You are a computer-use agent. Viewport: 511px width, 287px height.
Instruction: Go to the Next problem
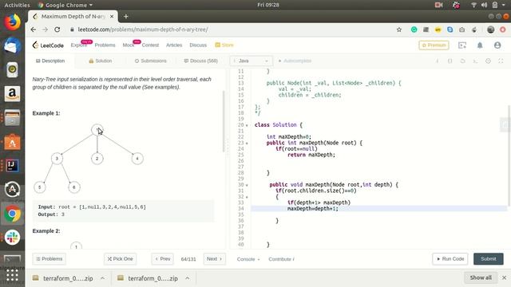pos(214,259)
